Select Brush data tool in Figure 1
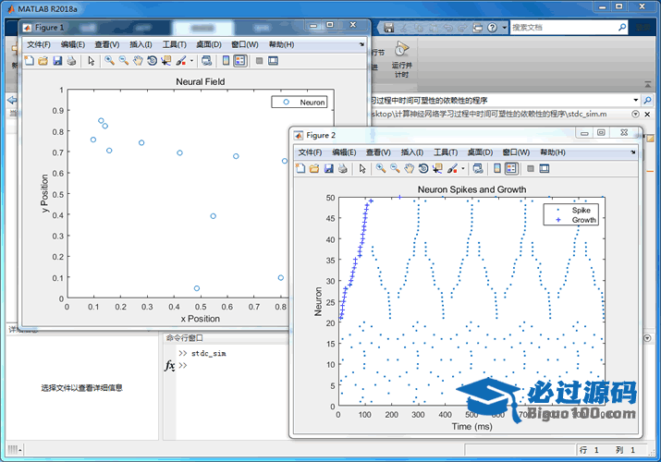Screen dimensions: 661x462 click(x=181, y=61)
